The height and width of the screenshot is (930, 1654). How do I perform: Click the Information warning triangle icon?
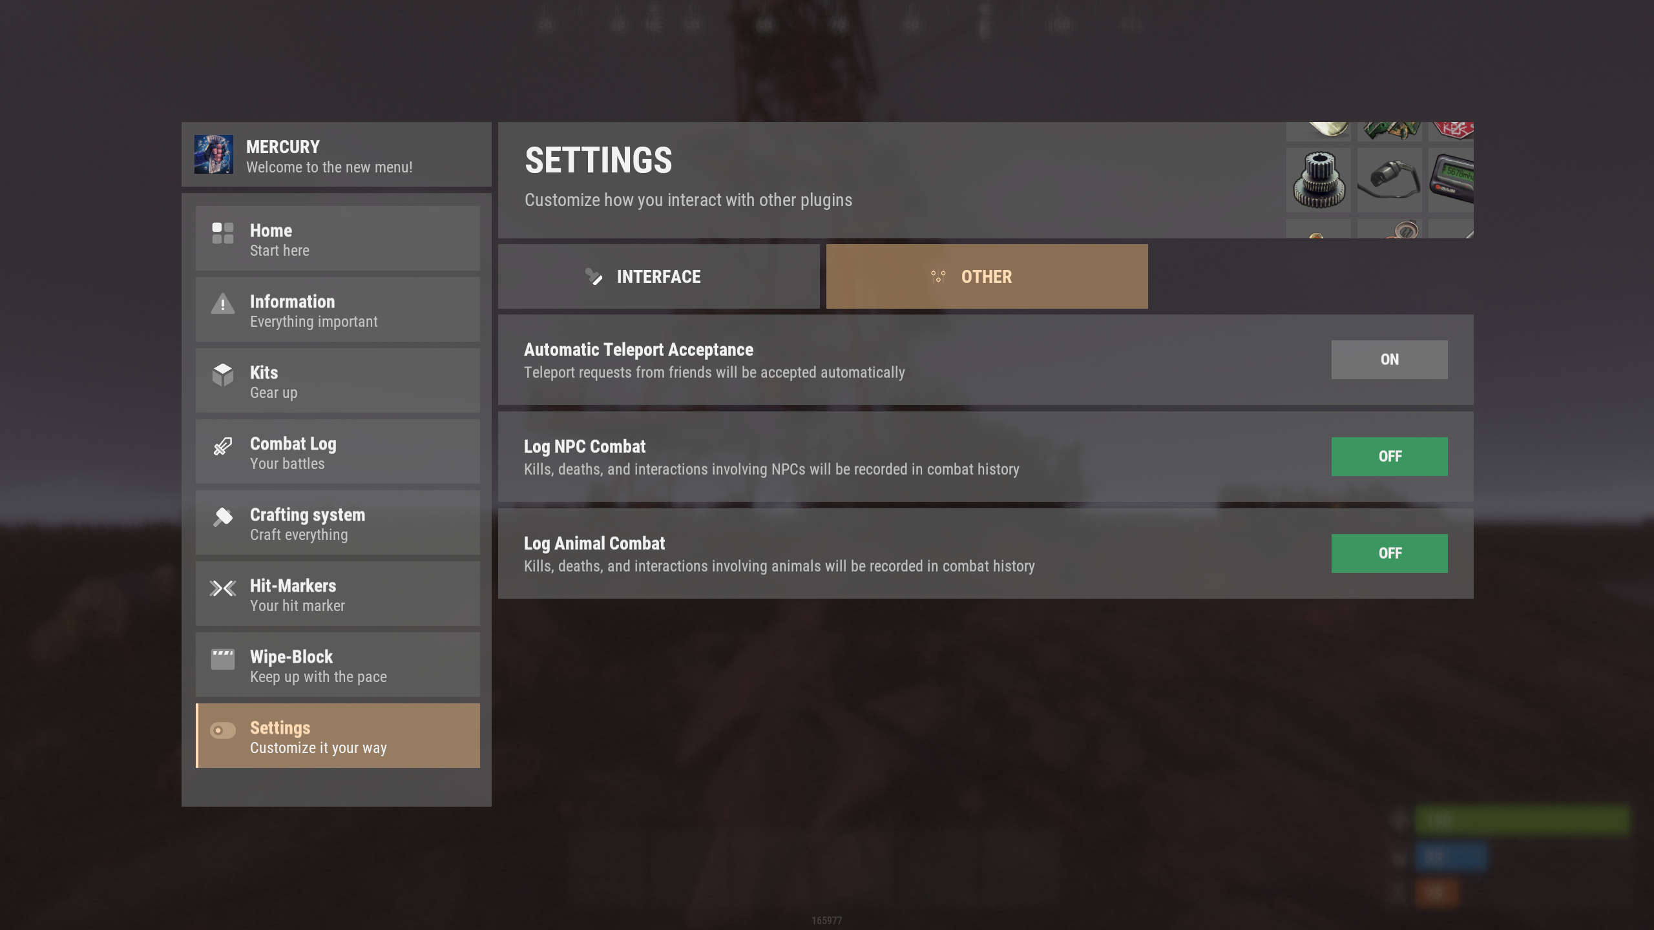223,304
